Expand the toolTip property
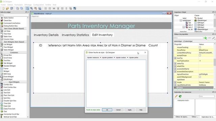The image size is (216, 121). [175, 58]
